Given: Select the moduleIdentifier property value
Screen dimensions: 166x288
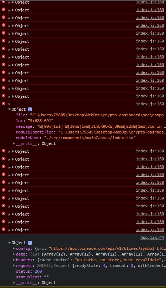Looking at the screenshot, I should pos(112,132).
